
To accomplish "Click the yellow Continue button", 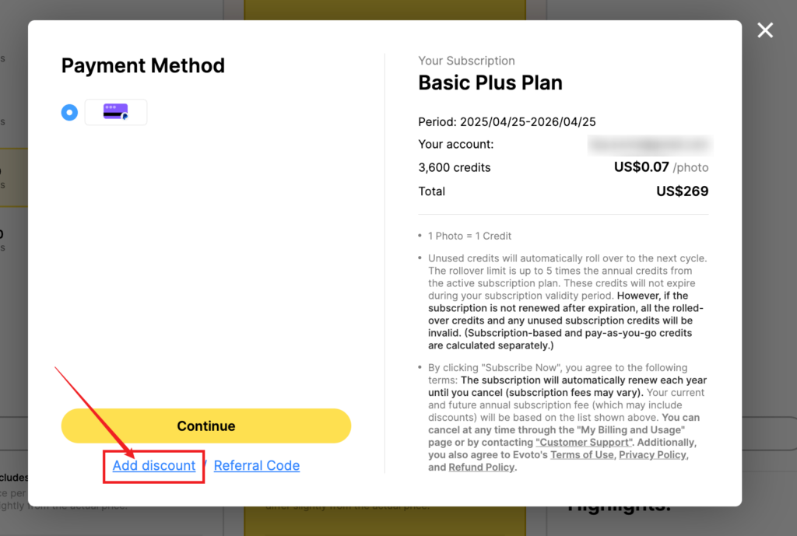I will tap(205, 426).
